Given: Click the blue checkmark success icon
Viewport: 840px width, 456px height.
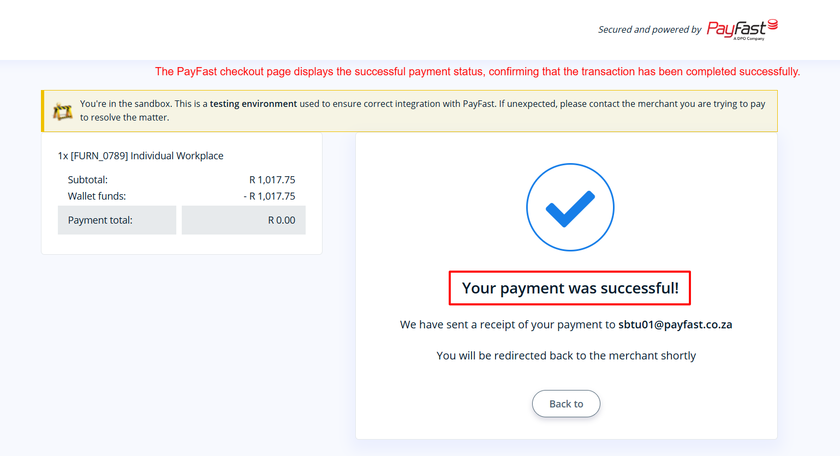Looking at the screenshot, I should click(x=570, y=207).
